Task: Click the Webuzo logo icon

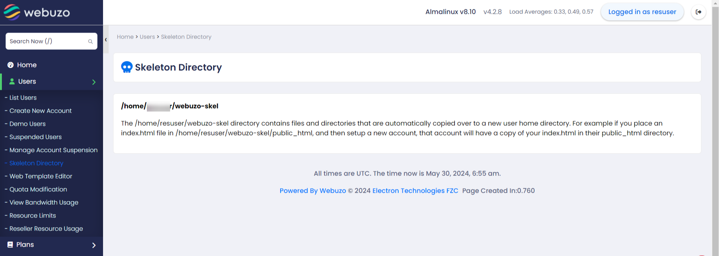Action: point(12,12)
